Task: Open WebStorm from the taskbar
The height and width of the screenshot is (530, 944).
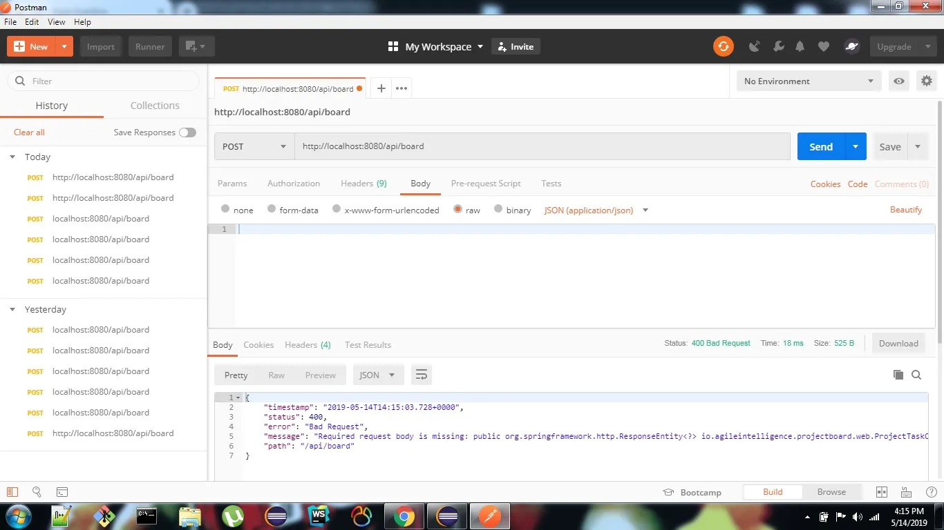Action: 319,516
